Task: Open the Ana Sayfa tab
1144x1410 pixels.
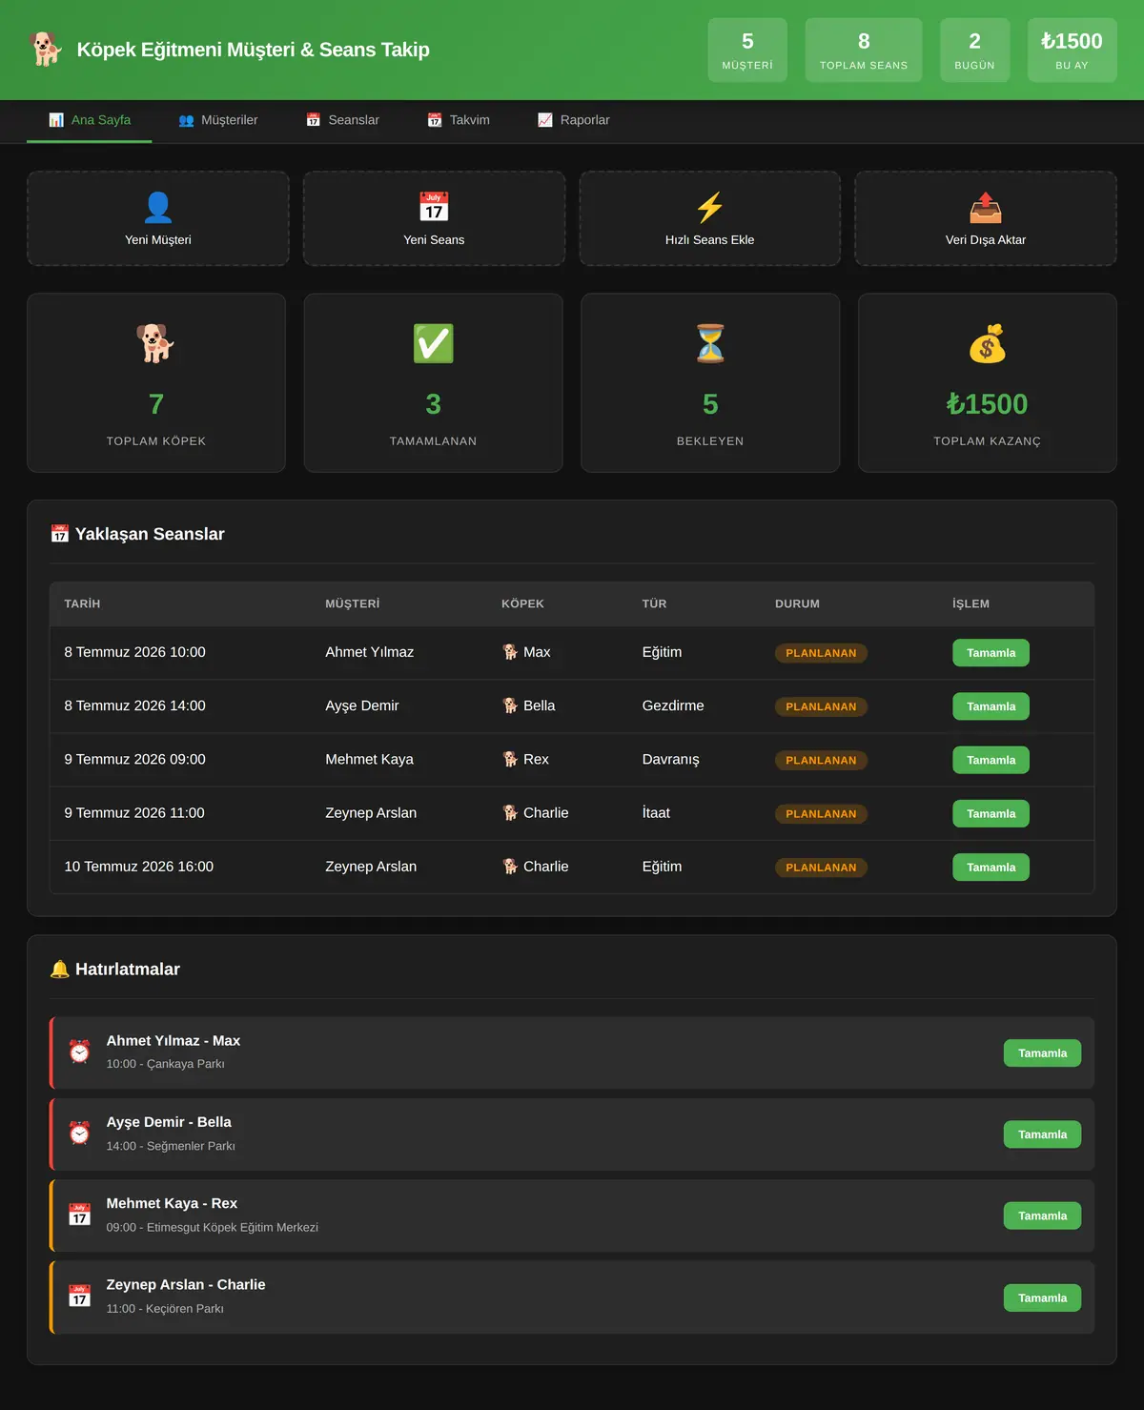Action: 90,120
